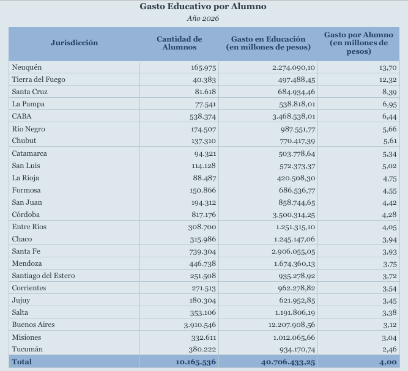Image resolution: width=408 pixels, height=371 pixels.
Task: Select the 'Córdoba' jurisdiction
Action: pos(26,215)
